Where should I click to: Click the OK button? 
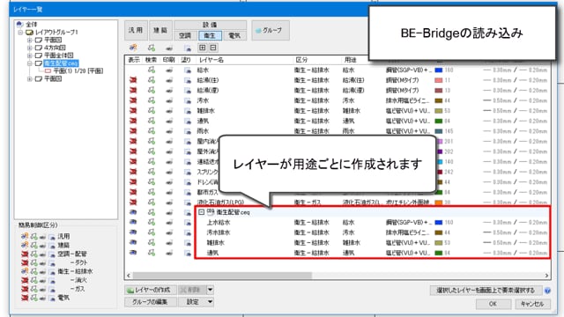[x=493, y=304]
